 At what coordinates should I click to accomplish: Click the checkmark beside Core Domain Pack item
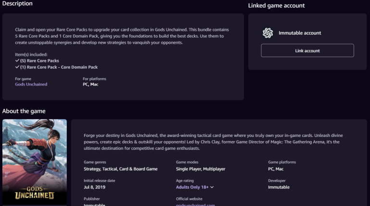17,67
